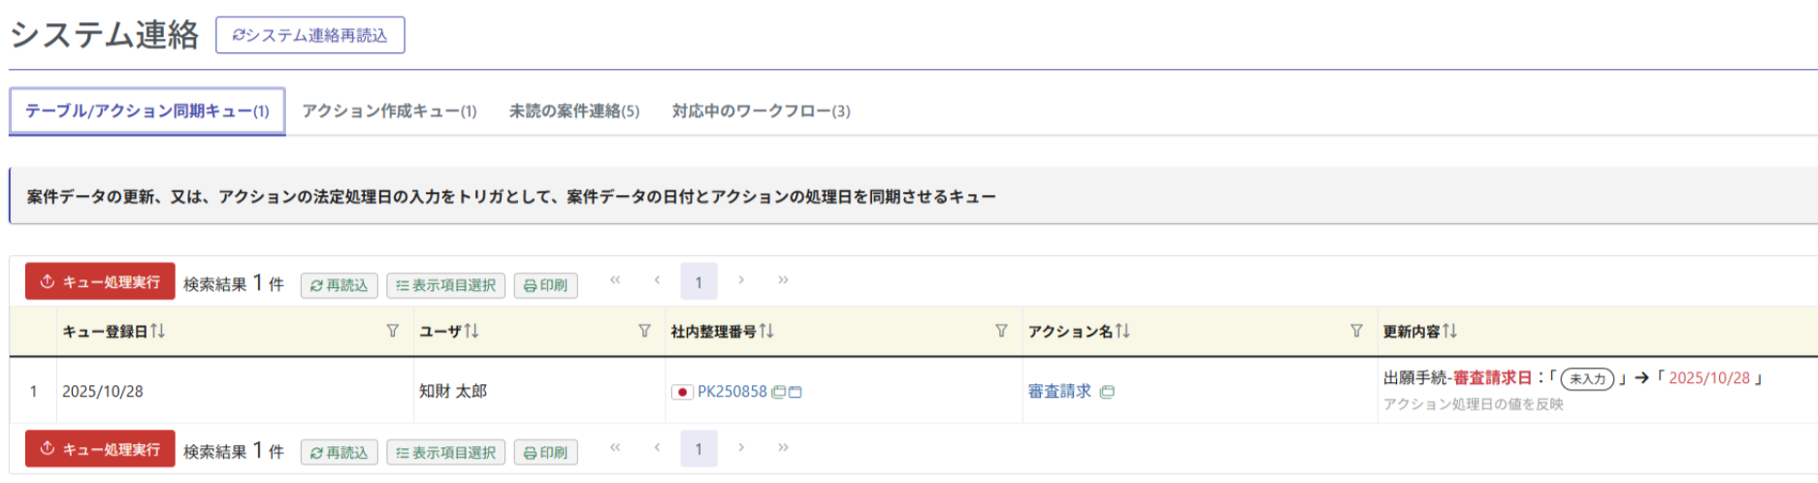The width and height of the screenshot is (1818, 483).
Task: Click green window icon right of PK250858
Action: [778, 392]
